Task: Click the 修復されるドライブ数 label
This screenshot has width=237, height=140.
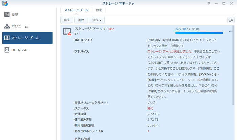Action: point(89,131)
